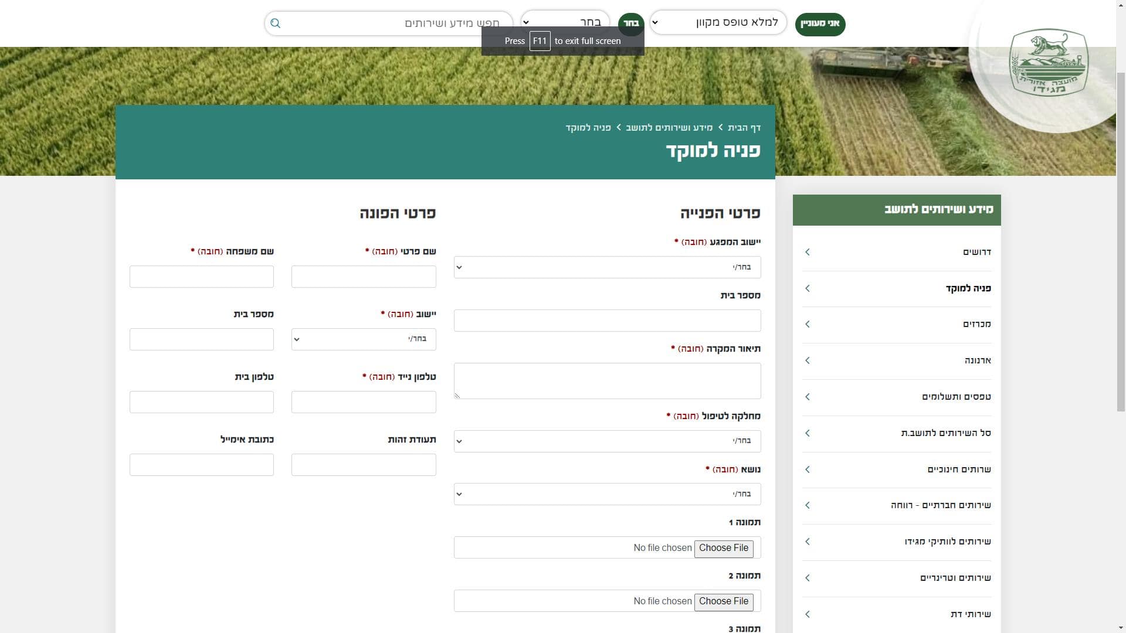This screenshot has height=633, width=1126.
Task: Open the יישוב המפגע dropdown
Action: coord(607,267)
